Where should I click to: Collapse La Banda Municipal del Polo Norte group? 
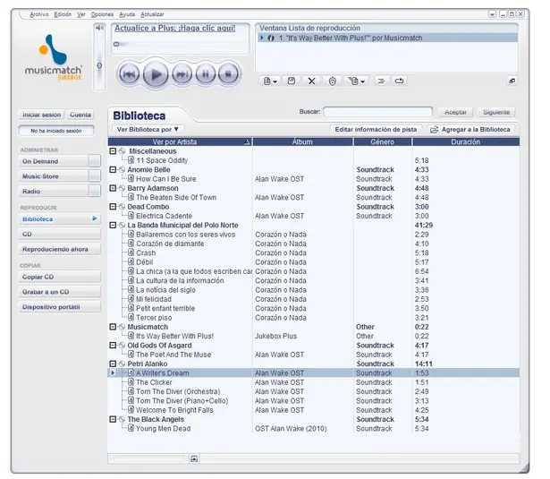[113, 225]
